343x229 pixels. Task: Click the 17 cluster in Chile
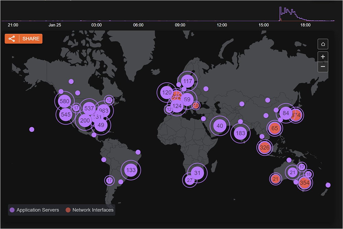[x=109, y=181]
